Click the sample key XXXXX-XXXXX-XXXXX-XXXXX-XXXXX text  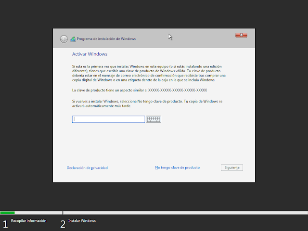click(178, 90)
